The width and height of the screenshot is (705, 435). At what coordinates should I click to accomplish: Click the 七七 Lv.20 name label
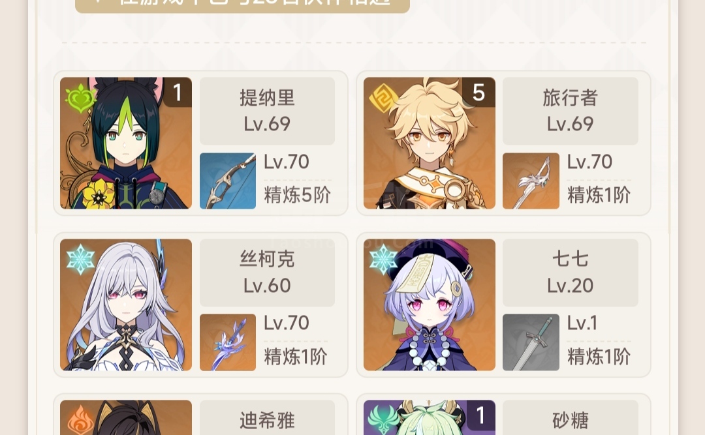coord(570,273)
